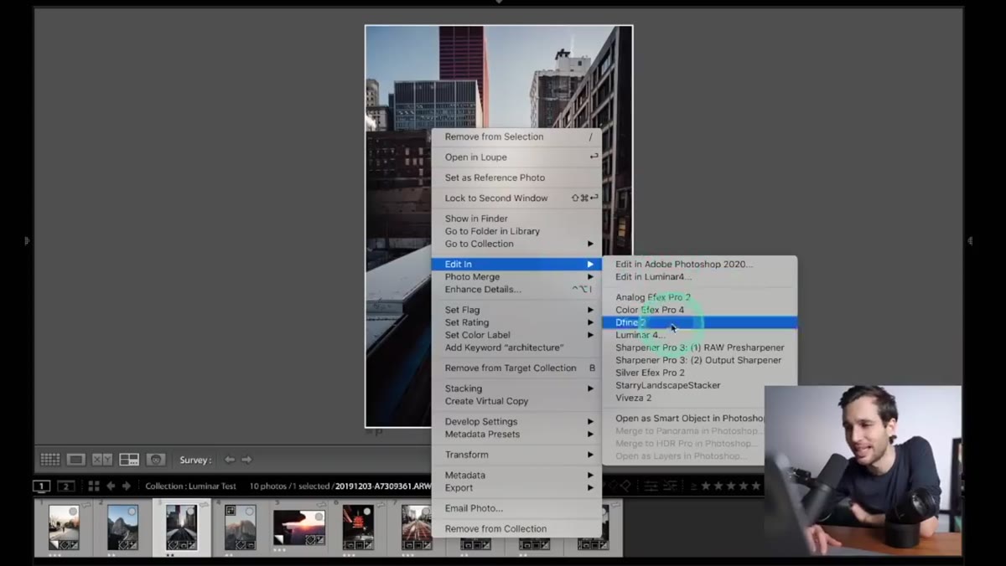Select previous photo arrow beside Survey label
This screenshot has height=566, width=1006.
click(x=229, y=460)
